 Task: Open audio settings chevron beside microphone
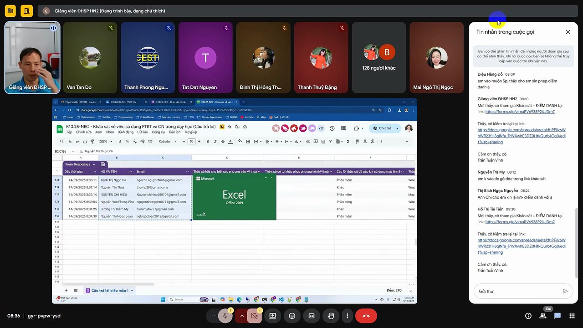(x=241, y=316)
